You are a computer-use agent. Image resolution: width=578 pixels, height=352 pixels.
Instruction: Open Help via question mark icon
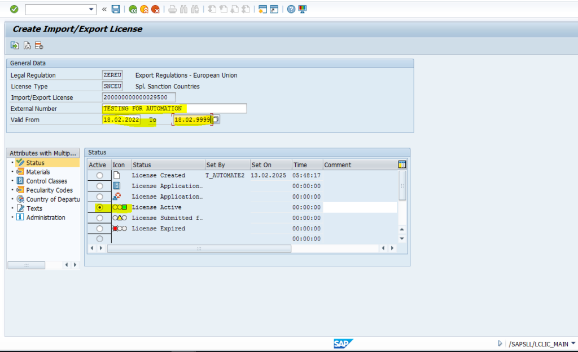(x=291, y=10)
